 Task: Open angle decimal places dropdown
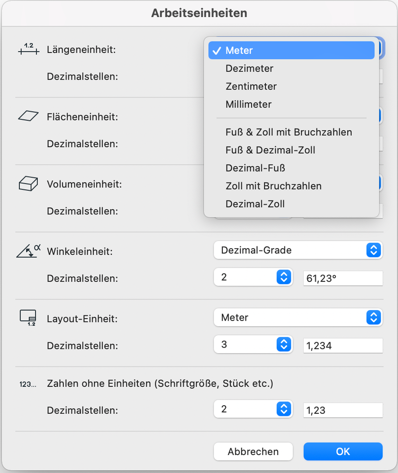coord(252,277)
